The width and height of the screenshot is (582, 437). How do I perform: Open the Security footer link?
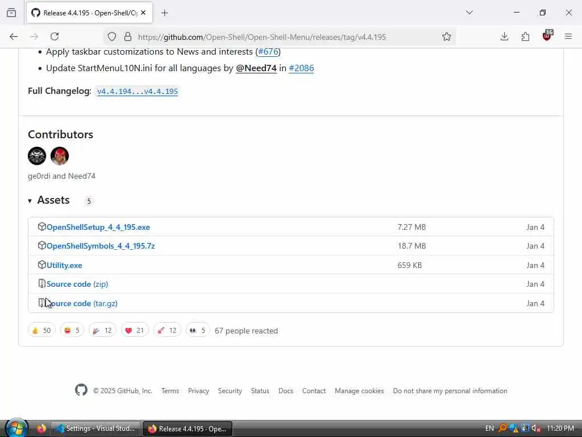tap(230, 391)
